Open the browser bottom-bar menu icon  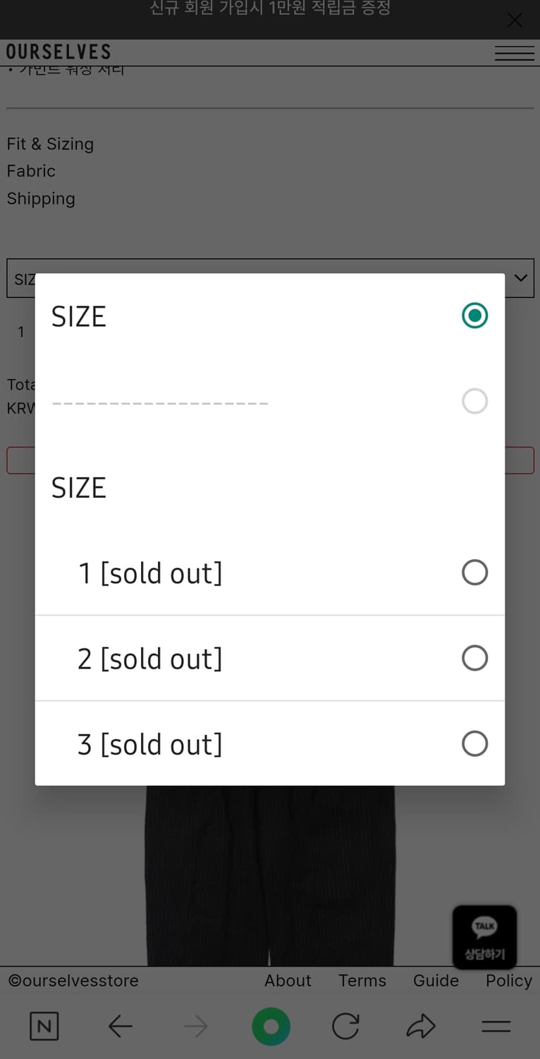pyautogui.click(x=496, y=1026)
